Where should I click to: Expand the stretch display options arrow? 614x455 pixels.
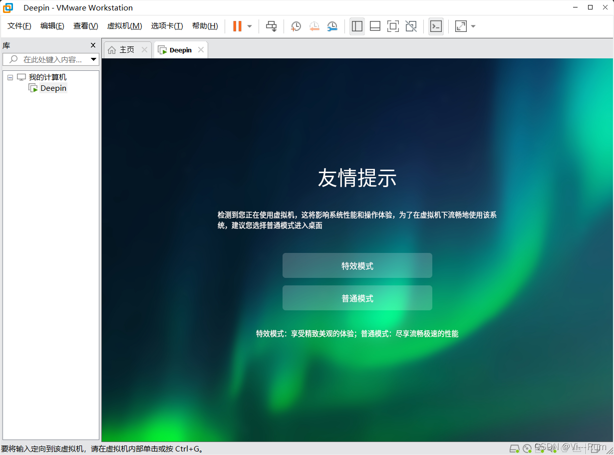[473, 26]
